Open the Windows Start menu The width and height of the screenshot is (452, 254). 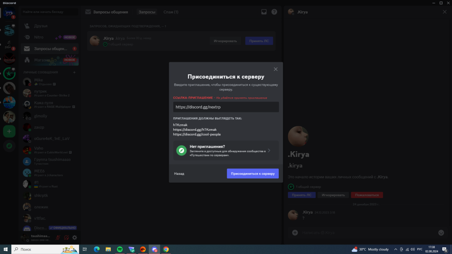[5, 249]
